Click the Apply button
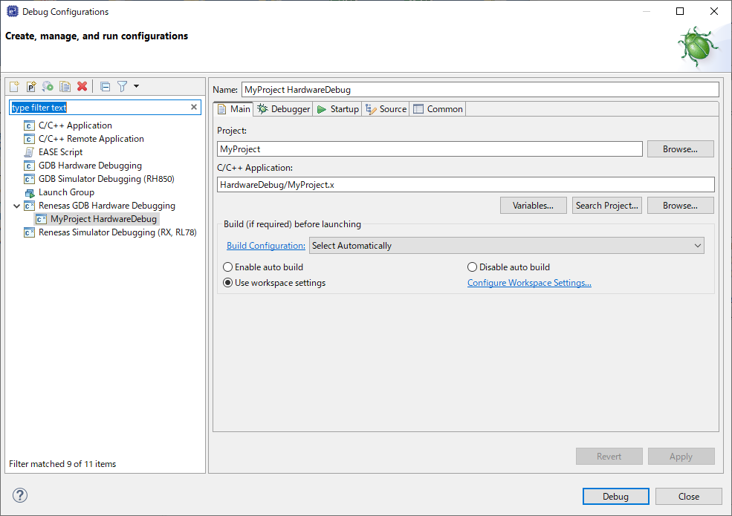Image resolution: width=732 pixels, height=516 pixels. coord(681,457)
